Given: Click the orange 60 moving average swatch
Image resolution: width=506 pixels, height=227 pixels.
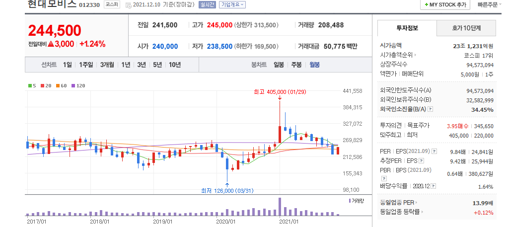Looking at the screenshot, I should click(58, 86).
